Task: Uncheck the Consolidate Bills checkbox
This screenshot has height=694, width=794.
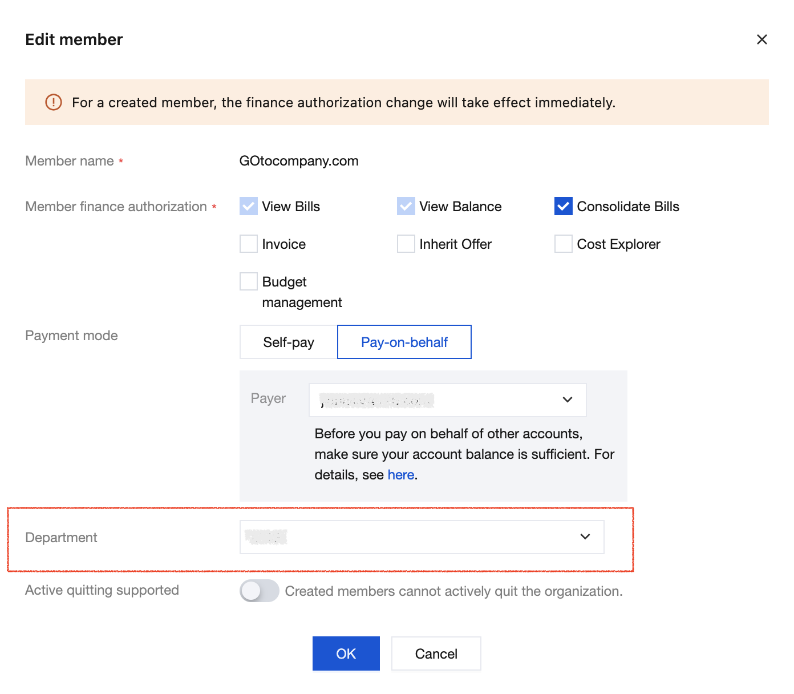Action: 564,206
